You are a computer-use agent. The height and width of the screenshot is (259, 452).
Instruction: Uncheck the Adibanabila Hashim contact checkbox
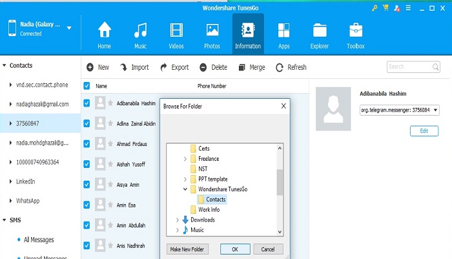coord(87,103)
